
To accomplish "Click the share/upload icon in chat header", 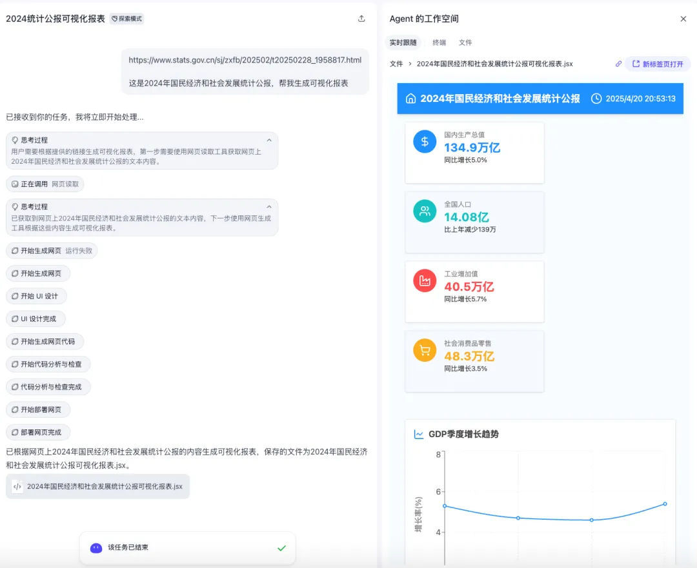I will tap(361, 19).
